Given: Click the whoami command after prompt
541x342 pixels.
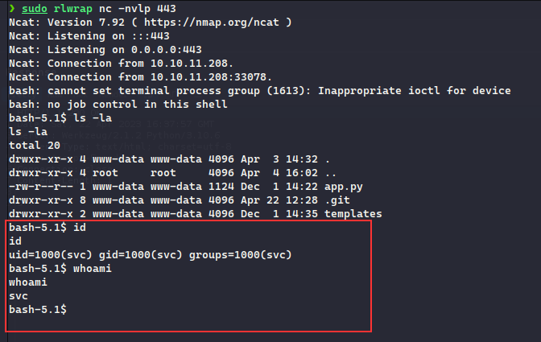Looking at the screenshot, I should click(x=93, y=269).
